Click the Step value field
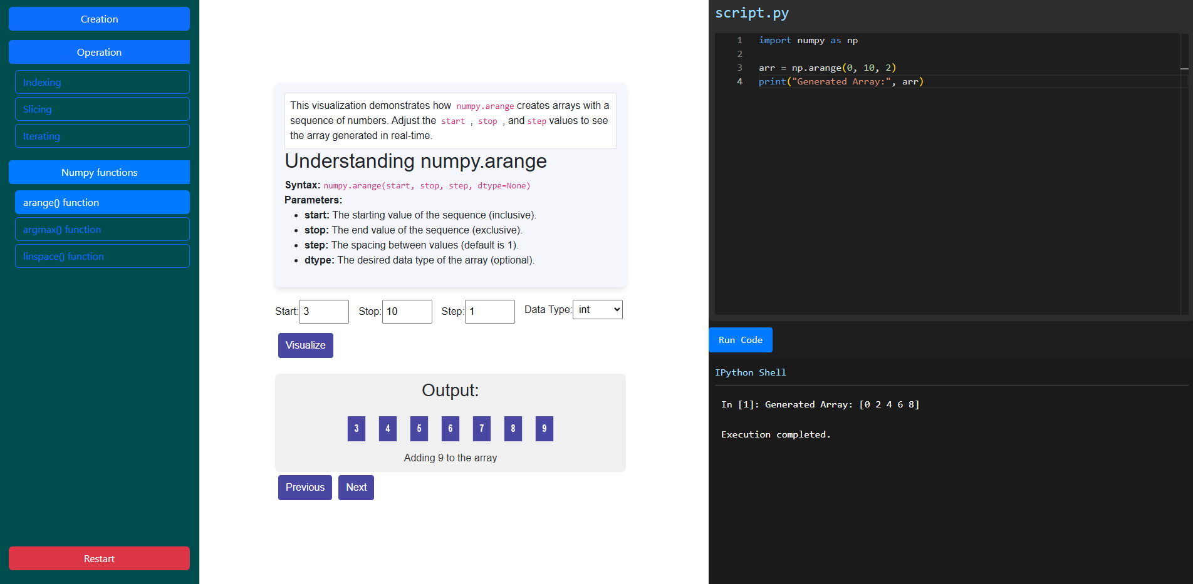This screenshot has height=584, width=1193. click(x=489, y=311)
